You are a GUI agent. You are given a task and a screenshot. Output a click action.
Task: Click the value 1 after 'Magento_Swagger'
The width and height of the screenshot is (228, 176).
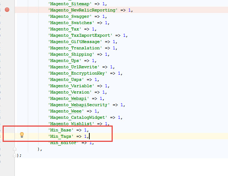tap(103, 16)
